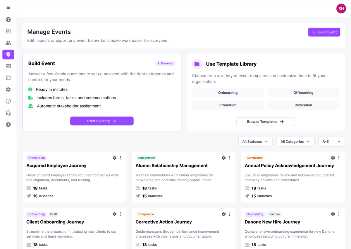
Task: Expand the All Statuses dropdown
Action: coord(255,142)
